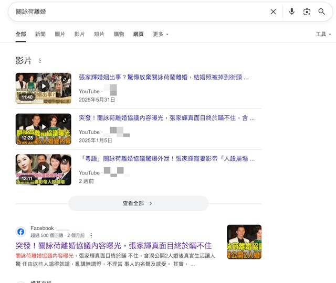Click the date 2025年5月31日
336x283 pixels.
pos(97,100)
